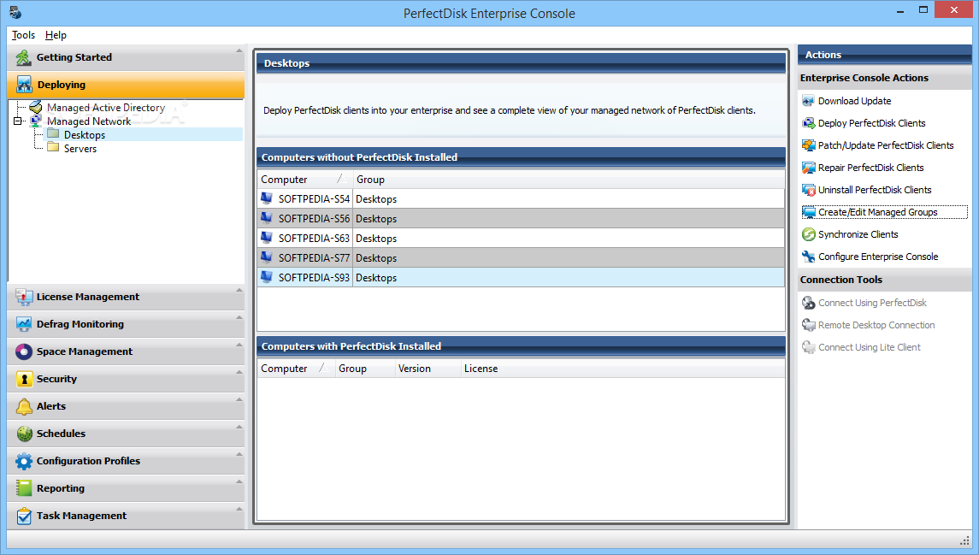Image resolution: width=979 pixels, height=555 pixels.
Task: Click the Synchronize Clients green icon
Action: click(809, 234)
